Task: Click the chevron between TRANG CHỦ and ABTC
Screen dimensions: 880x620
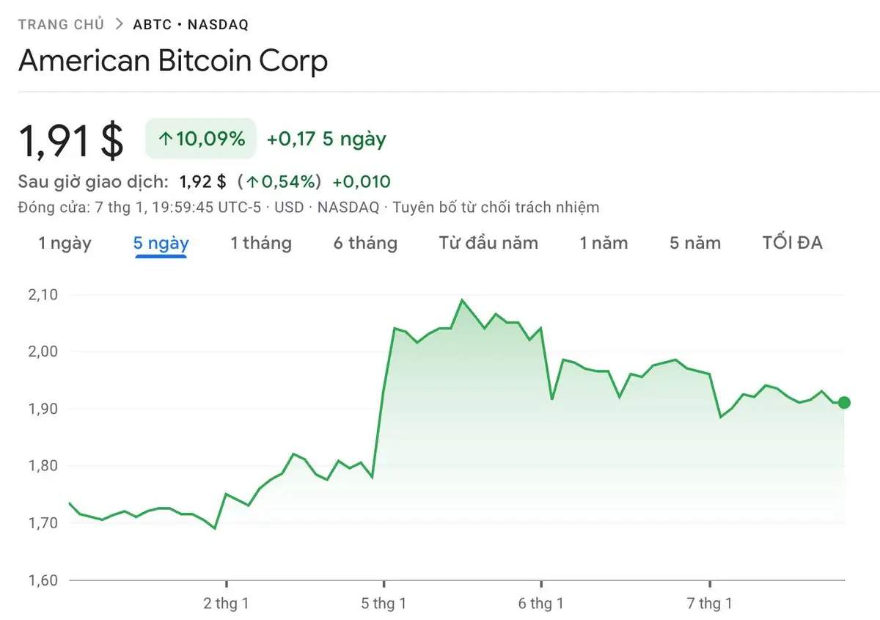Action: point(118,23)
